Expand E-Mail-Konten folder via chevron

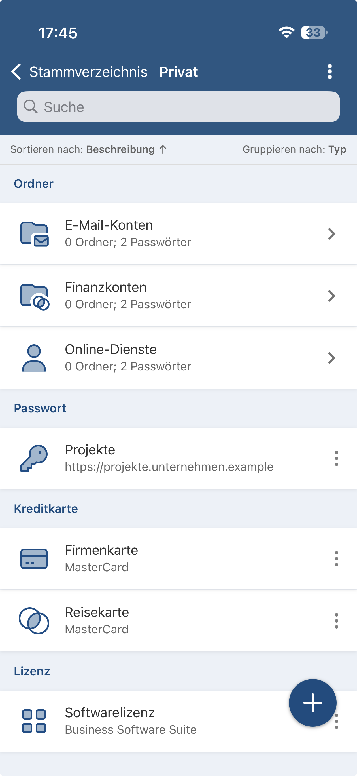[x=331, y=234]
